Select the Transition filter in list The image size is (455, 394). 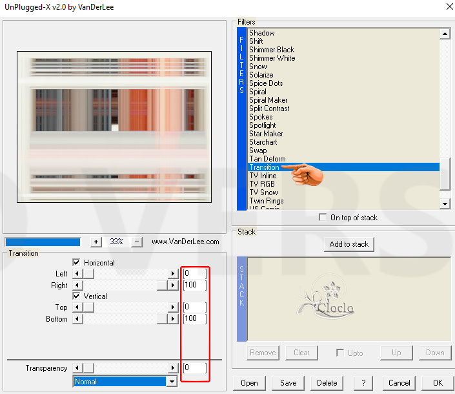[264, 167]
